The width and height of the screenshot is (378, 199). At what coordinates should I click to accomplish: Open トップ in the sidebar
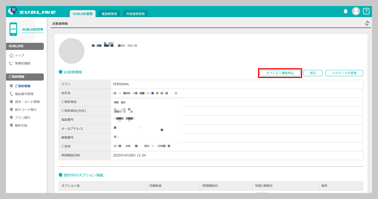coord(20,55)
